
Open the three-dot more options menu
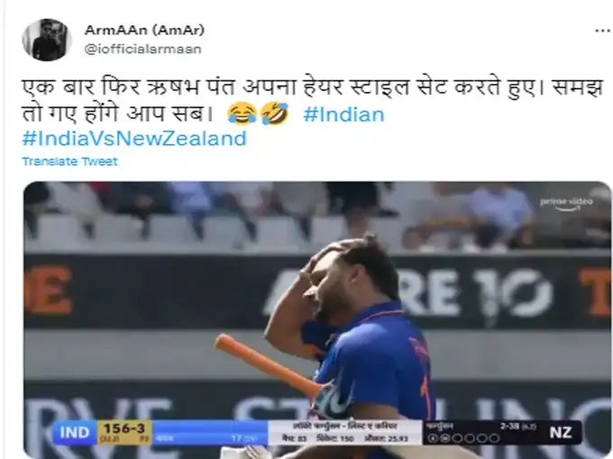(x=603, y=31)
